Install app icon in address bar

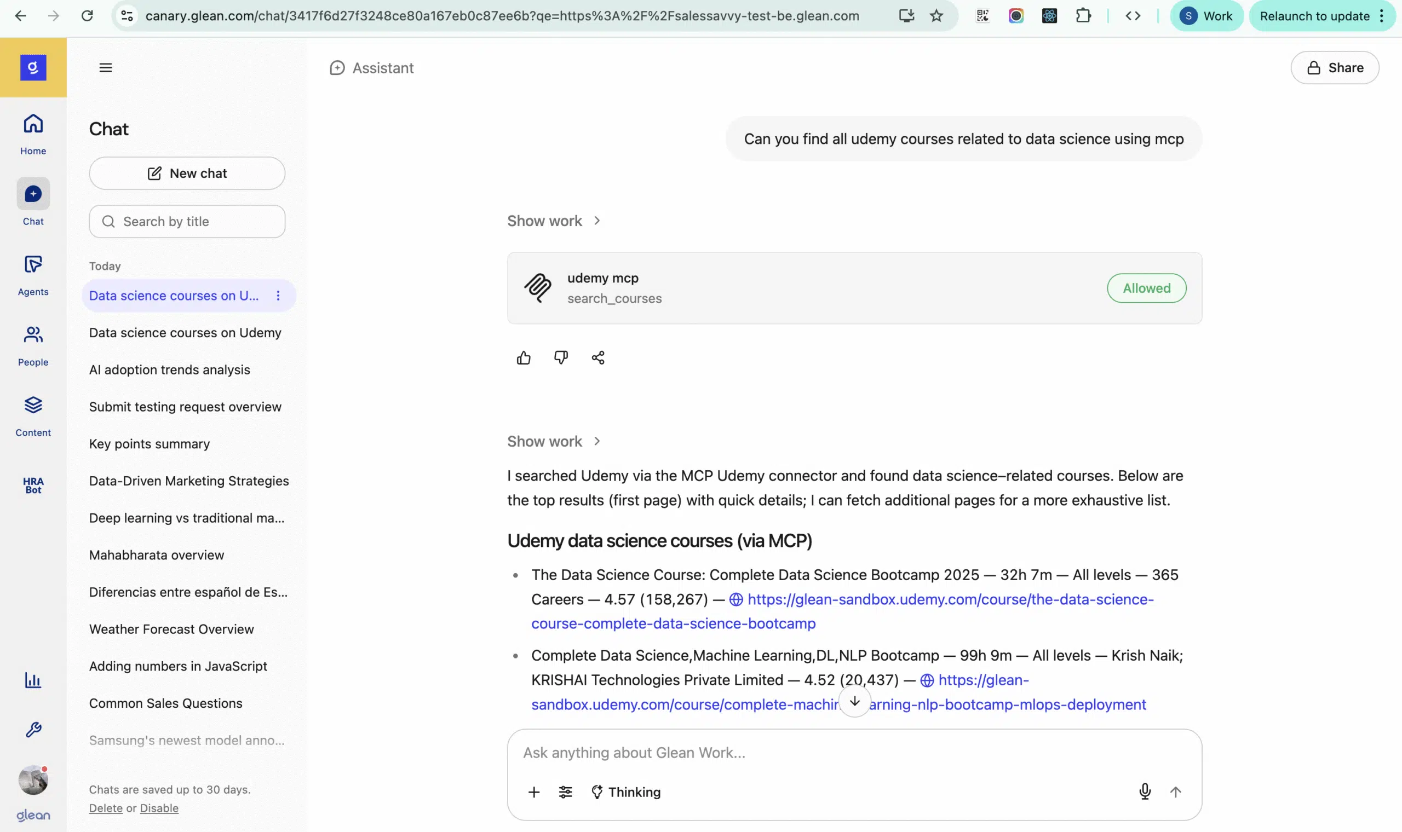[906, 16]
